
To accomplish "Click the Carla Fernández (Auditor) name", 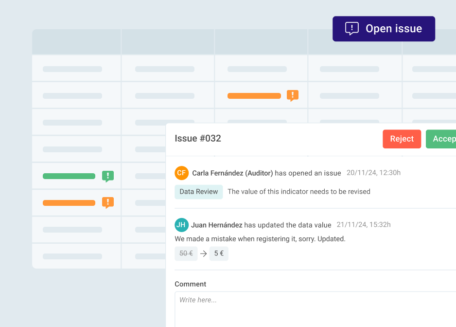I will coord(232,173).
